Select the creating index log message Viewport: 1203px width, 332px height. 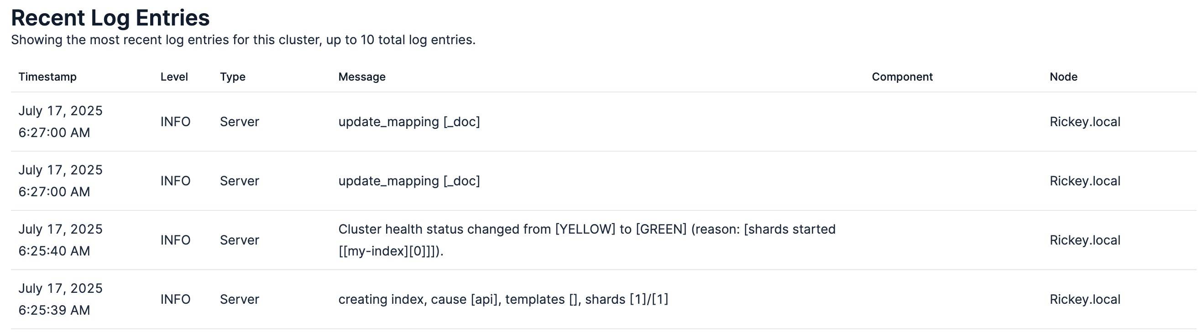tap(503, 299)
